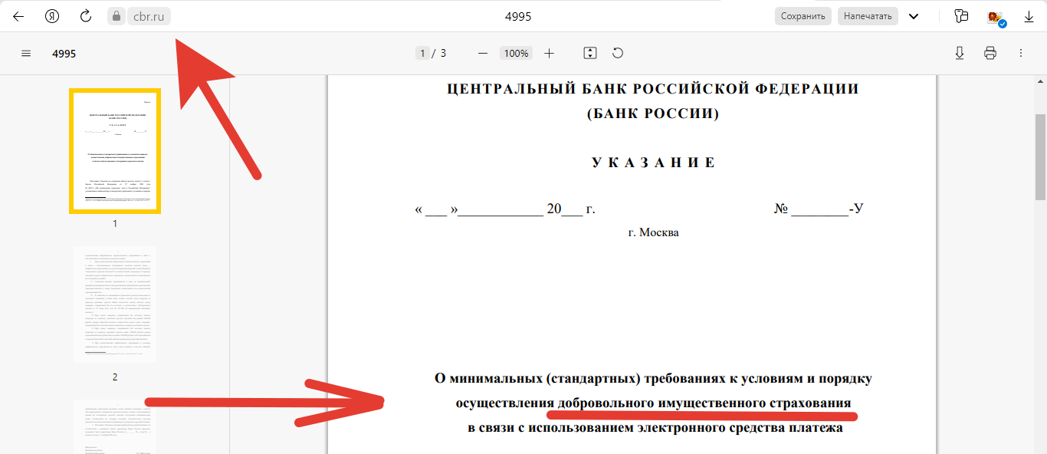Open browser Collections icon near profile avatar

962,15
